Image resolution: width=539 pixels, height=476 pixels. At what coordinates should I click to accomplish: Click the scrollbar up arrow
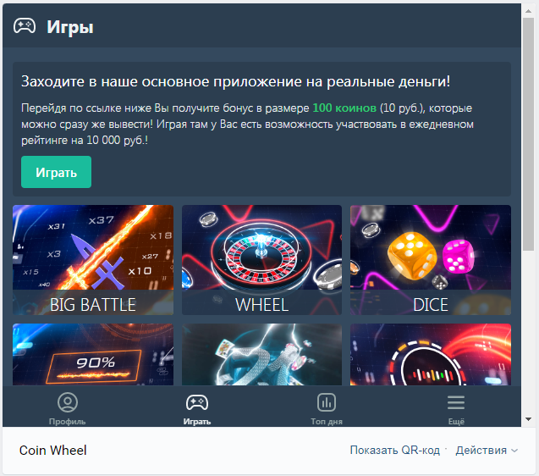tap(528, 11)
